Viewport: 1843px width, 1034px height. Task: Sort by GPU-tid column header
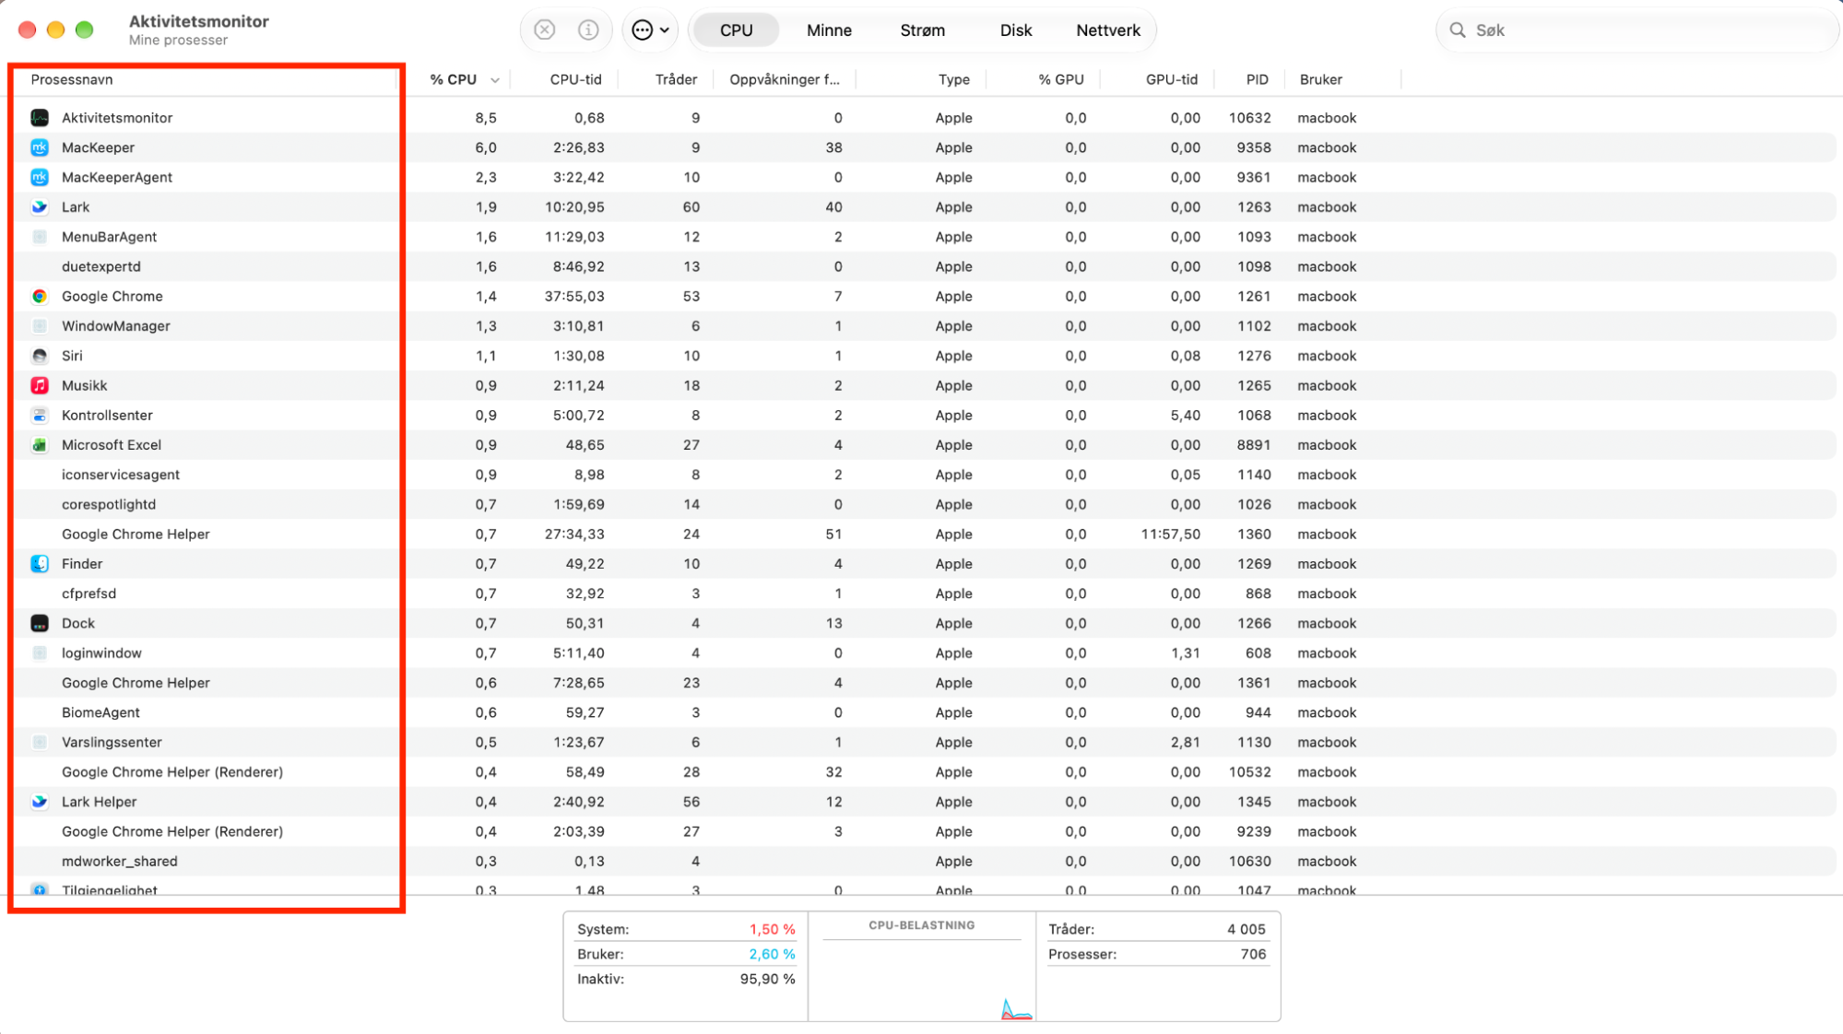point(1171,79)
